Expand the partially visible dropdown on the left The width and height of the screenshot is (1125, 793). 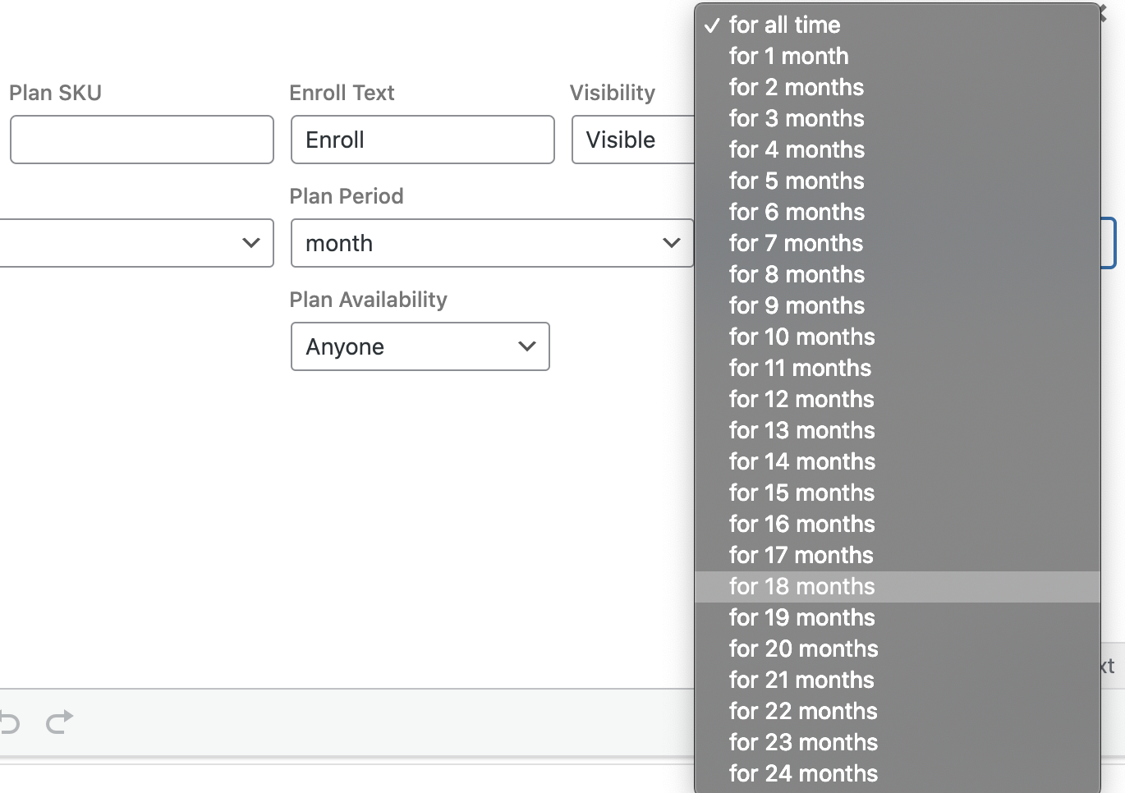pos(135,243)
